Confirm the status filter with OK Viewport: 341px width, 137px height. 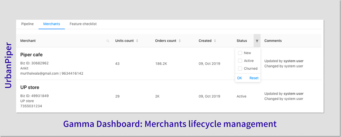click(239, 78)
